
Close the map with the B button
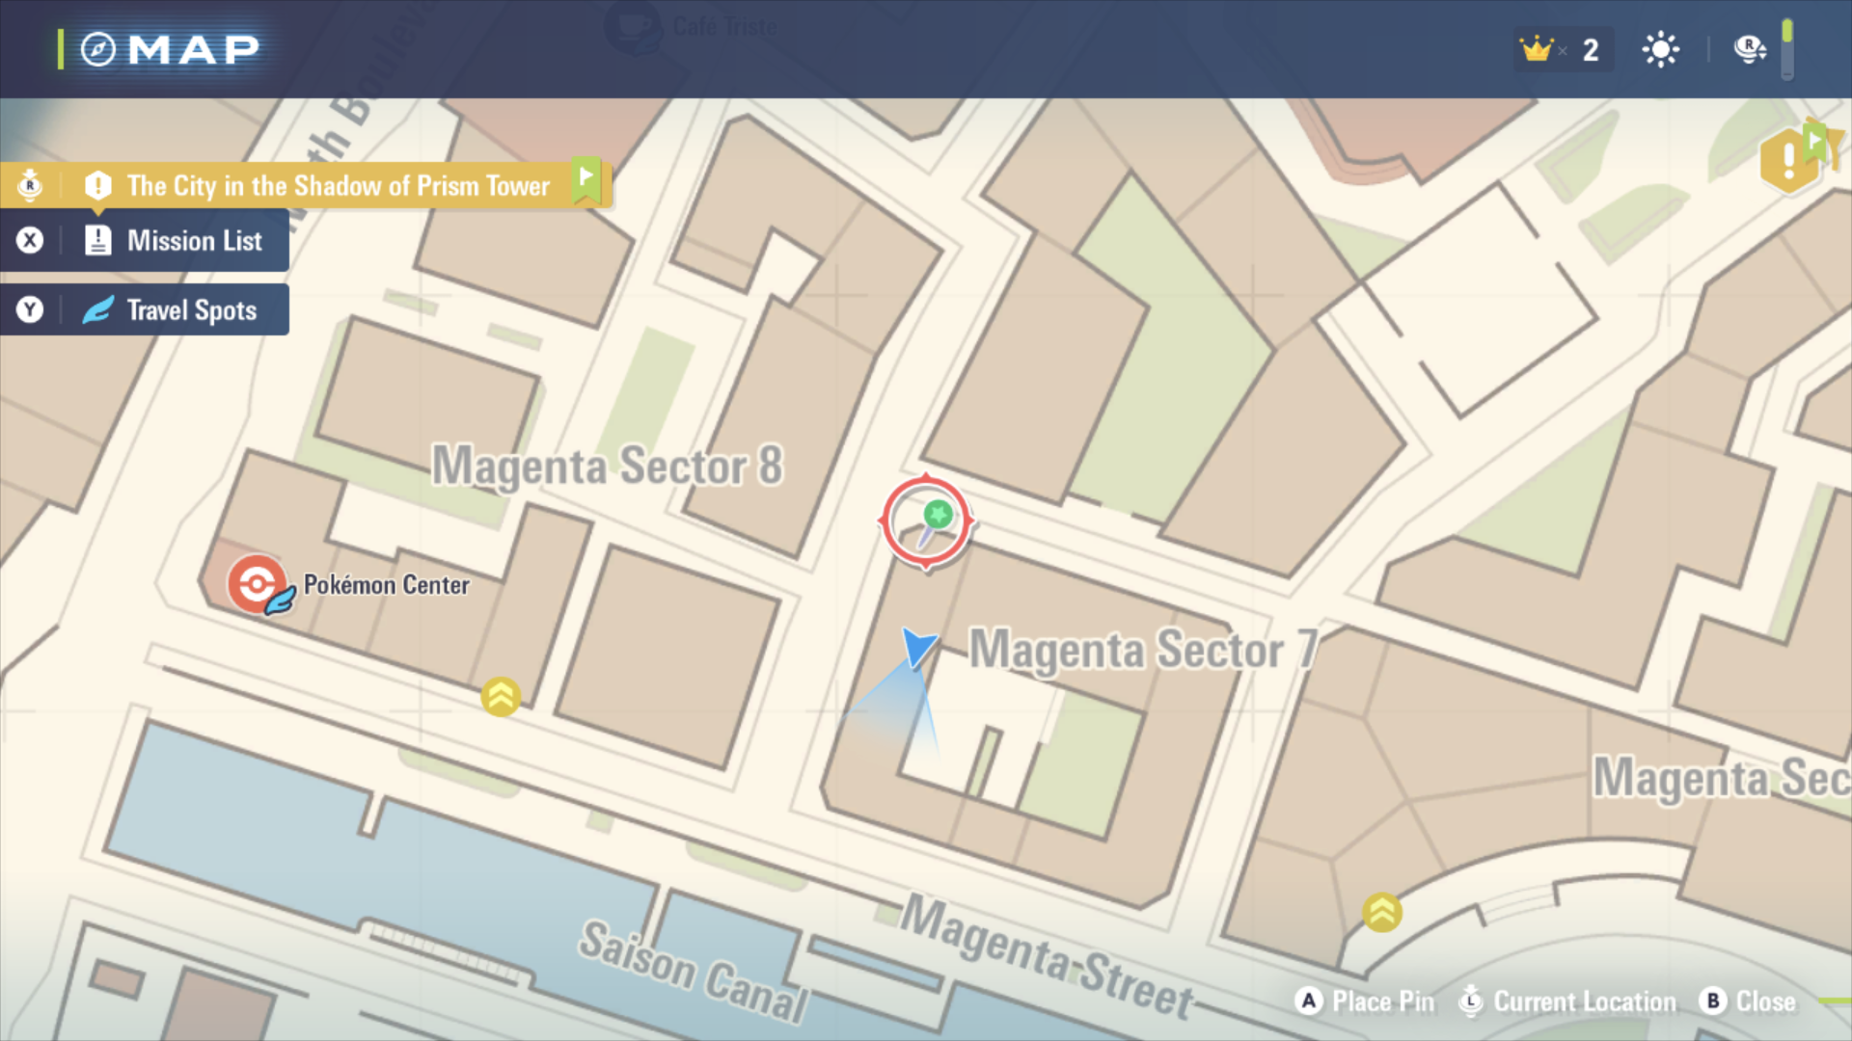[x=1748, y=1001]
